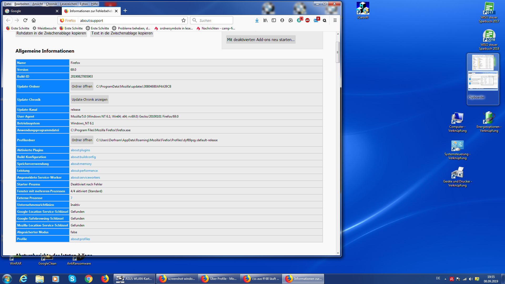Open the about:profiles link
Screen dimensions: 505x284
point(80,239)
